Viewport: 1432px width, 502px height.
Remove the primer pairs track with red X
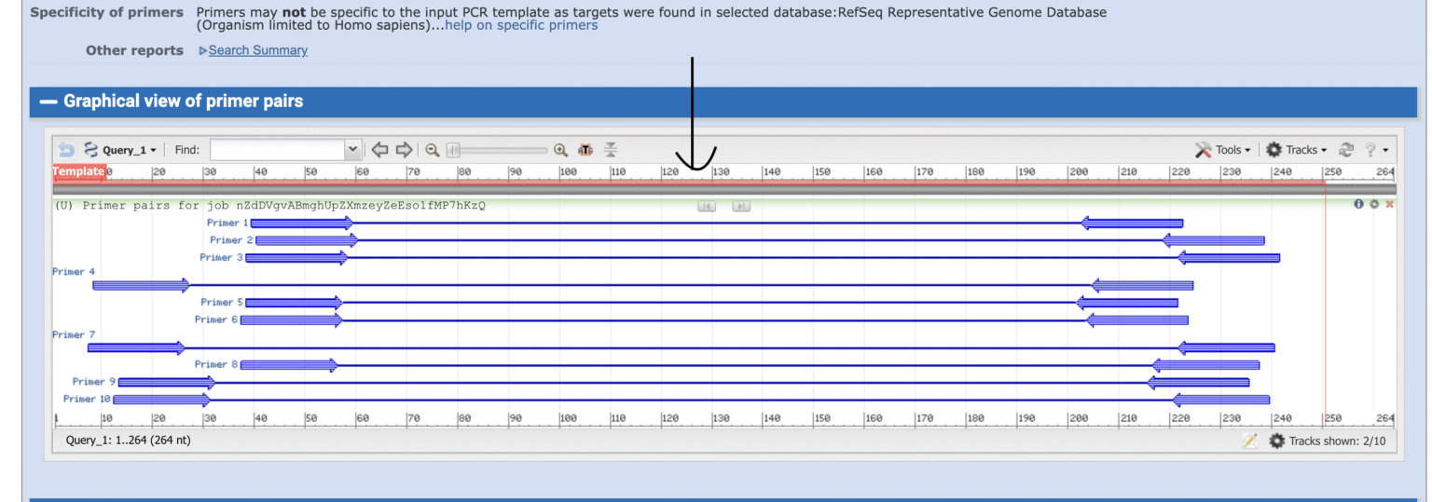(1389, 204)
